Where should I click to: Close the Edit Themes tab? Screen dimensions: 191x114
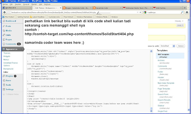[60, 8]
